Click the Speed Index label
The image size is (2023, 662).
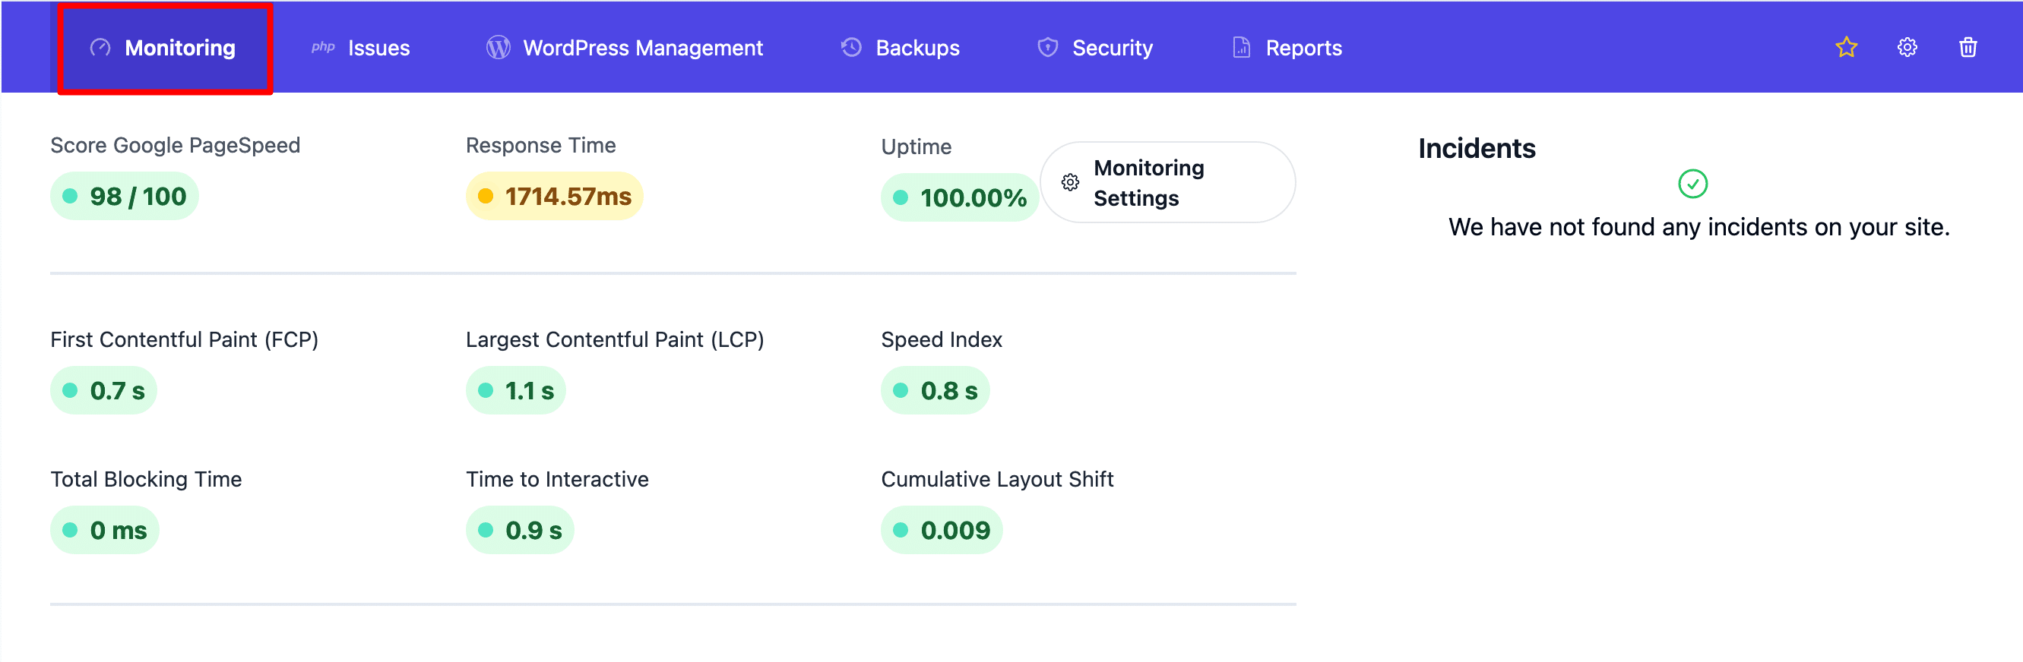942,339
